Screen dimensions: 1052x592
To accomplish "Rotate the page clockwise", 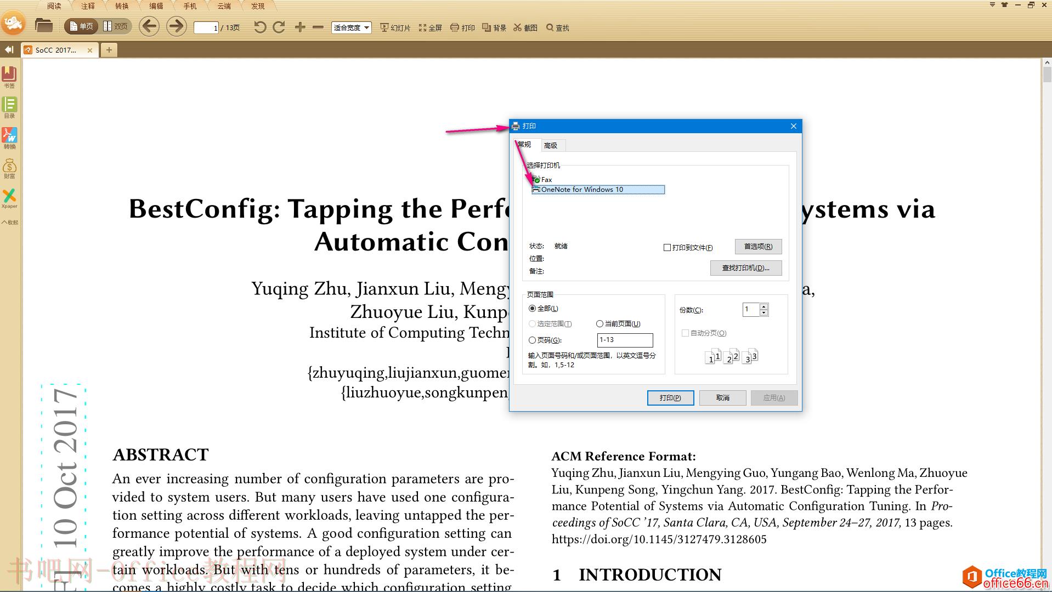I will click(279, 27).
